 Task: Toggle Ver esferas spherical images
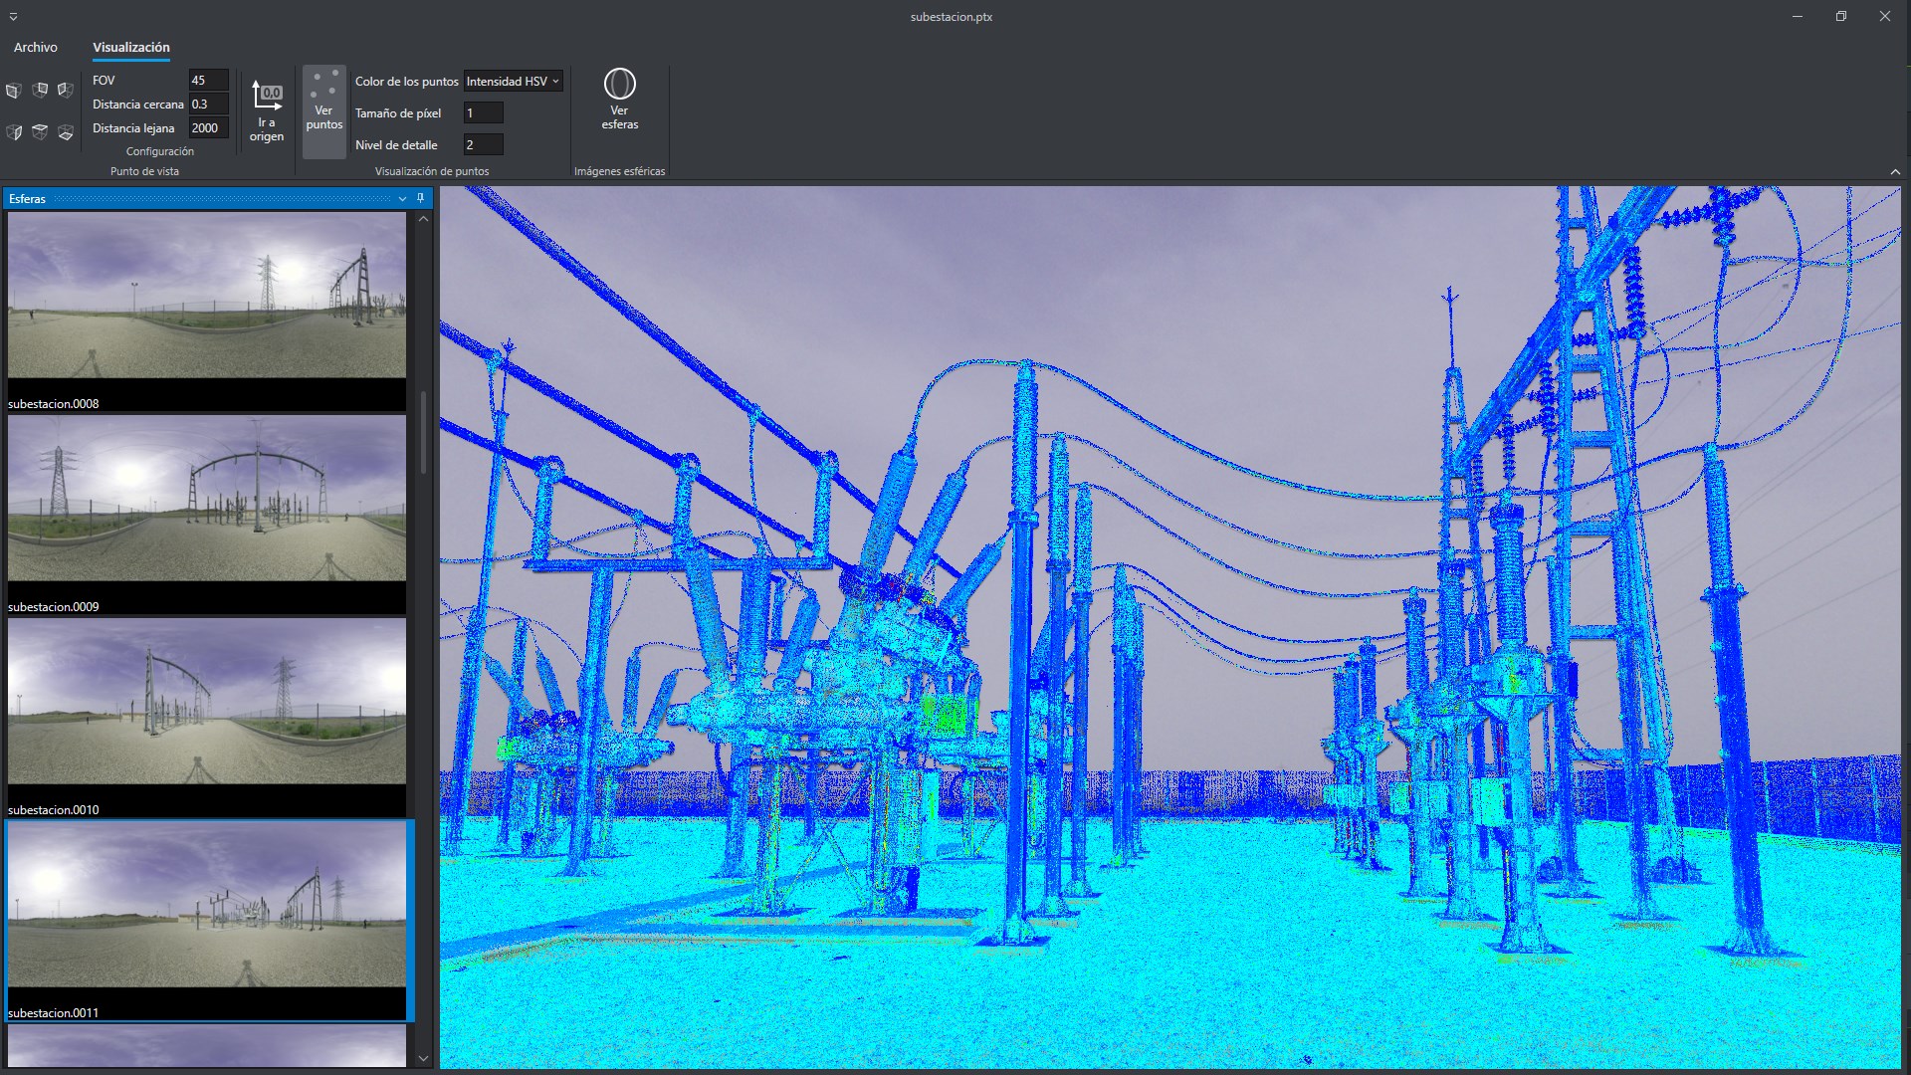[619, 99]
